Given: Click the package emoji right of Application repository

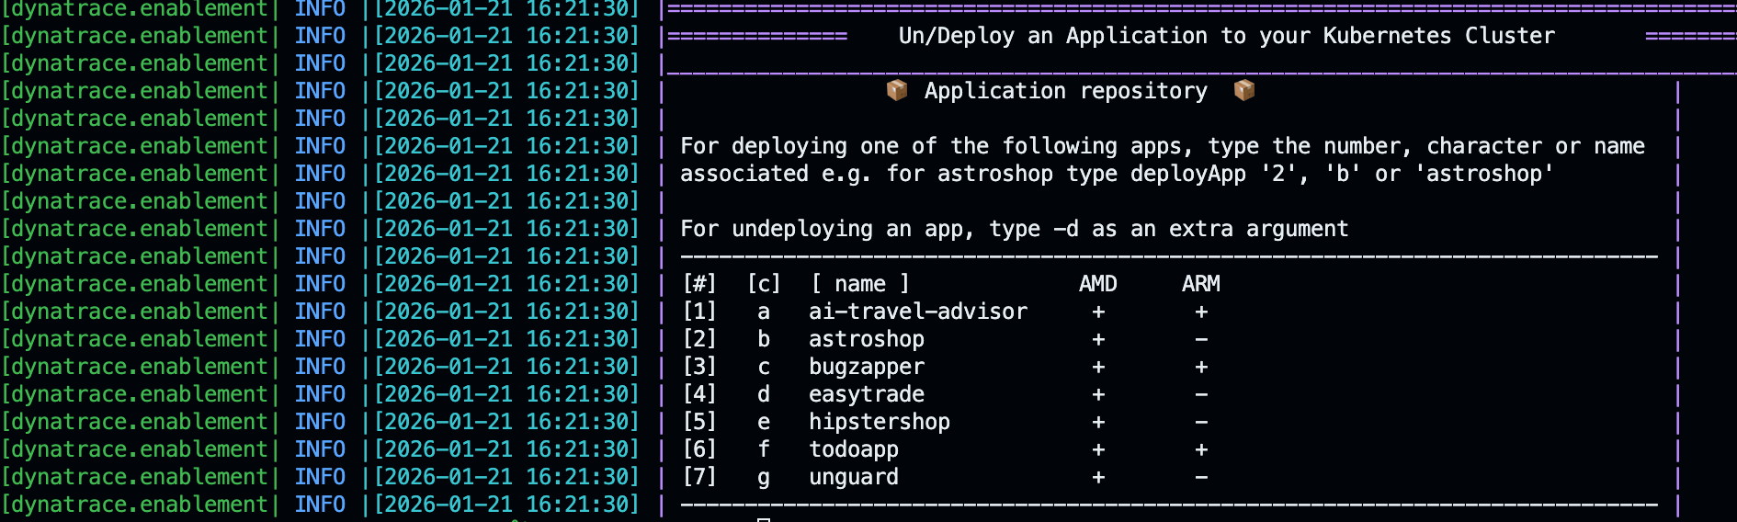Looking at the screenshot, I should [x=1243, y=90].
